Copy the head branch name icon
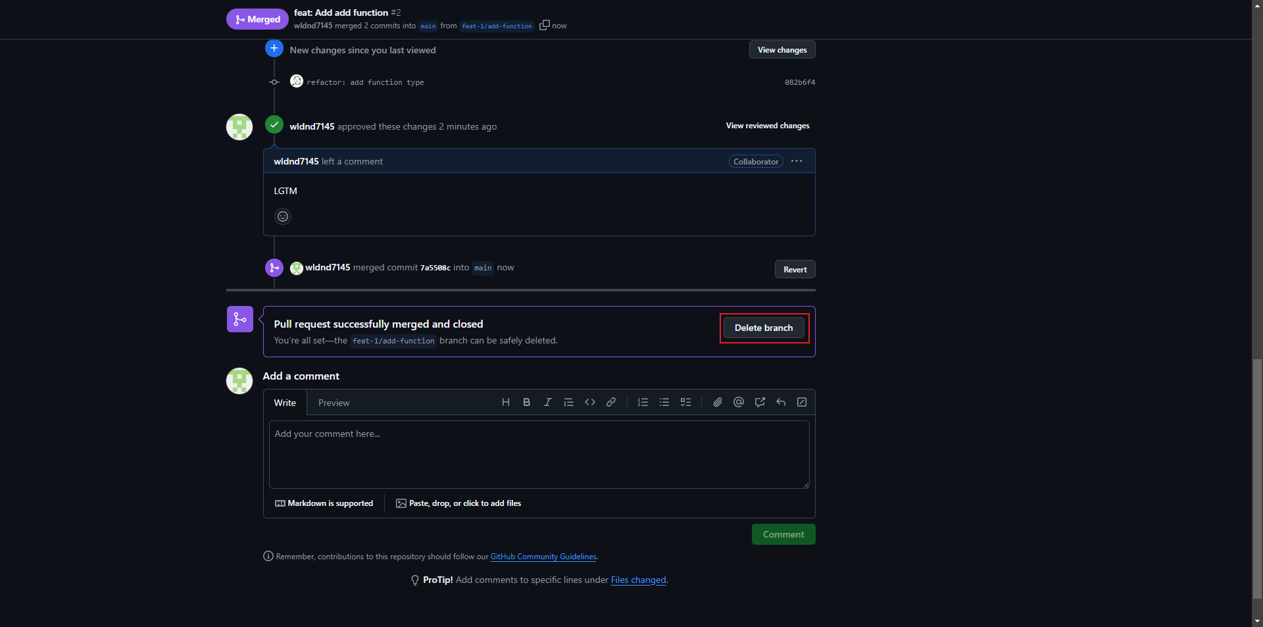Image resolution: width=1263 pixels, height=627 pixels. tap(545, 25)
